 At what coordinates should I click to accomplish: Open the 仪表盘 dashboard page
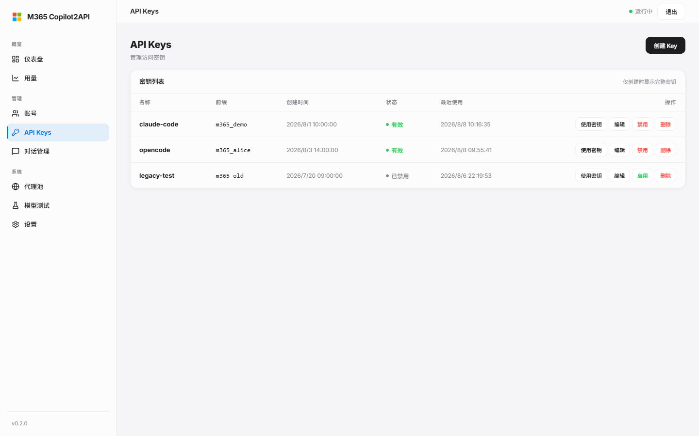(58, 59)
